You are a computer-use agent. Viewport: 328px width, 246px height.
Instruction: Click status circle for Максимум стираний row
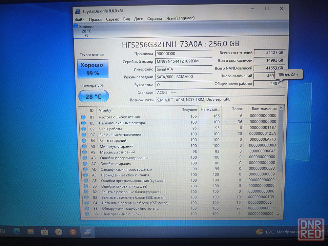tap(85, 152)
